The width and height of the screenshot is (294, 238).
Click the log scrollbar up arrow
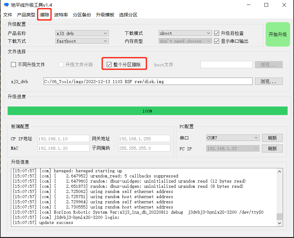(x=280, y=171)
